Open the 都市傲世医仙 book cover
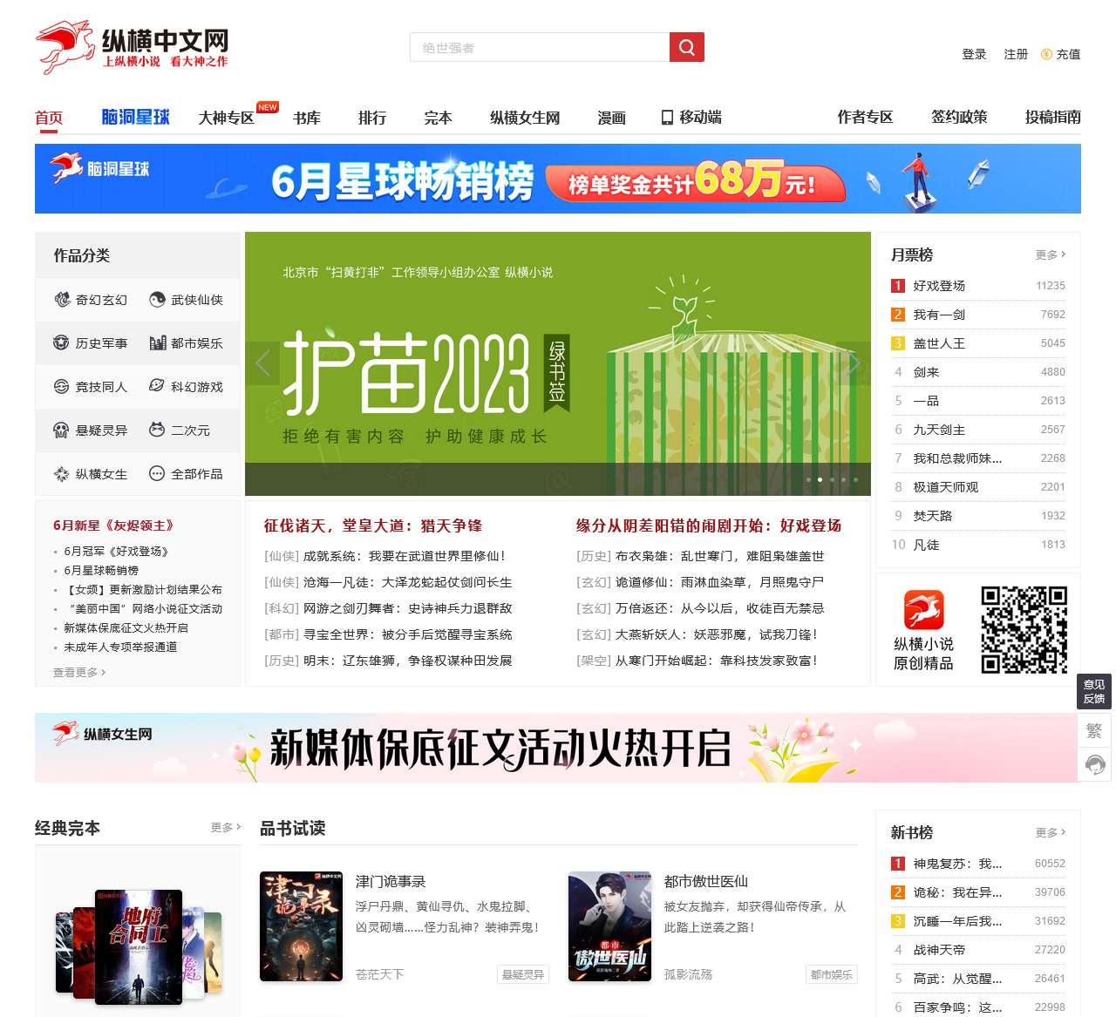The height and width of the screenshot is (1017, 1116). pyautogui.click(x=609, y=926)
